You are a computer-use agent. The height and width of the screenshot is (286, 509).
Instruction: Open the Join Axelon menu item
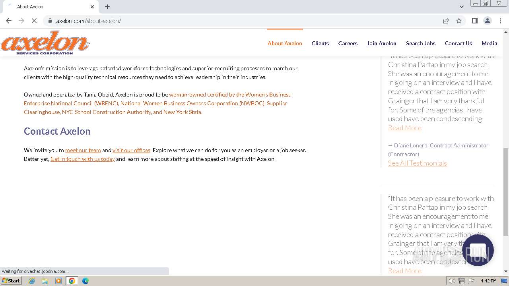point(382,43)
